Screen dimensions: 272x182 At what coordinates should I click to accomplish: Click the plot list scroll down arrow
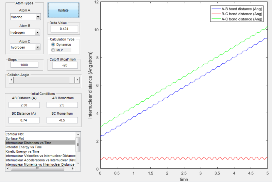click(x=78, y=163)
